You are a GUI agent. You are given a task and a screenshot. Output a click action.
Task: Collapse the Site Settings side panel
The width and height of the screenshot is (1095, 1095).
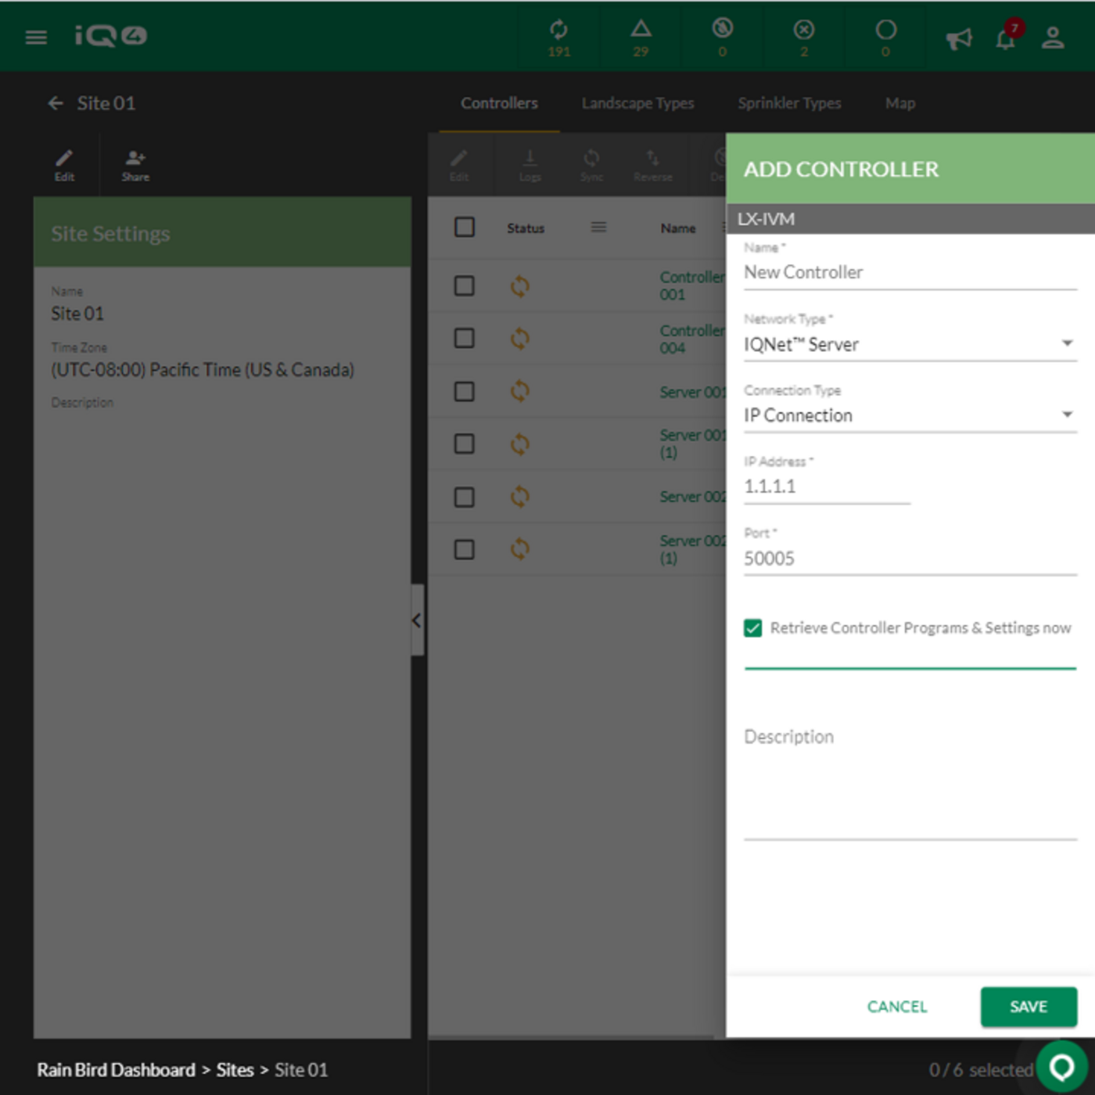417,620
